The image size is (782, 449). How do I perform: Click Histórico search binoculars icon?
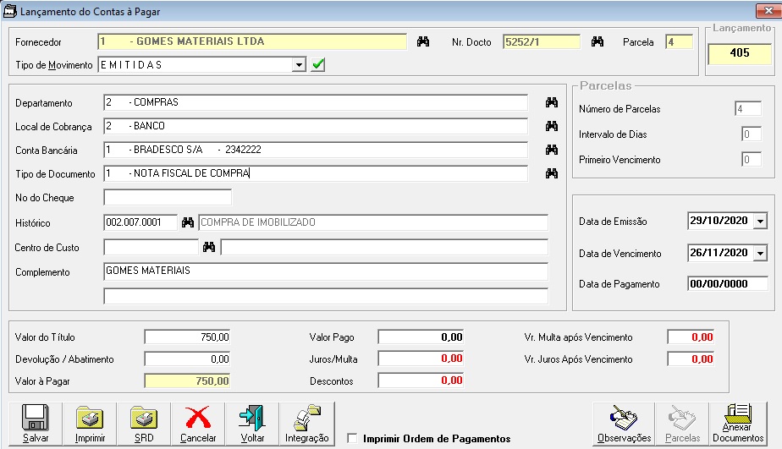pos(188,222)
